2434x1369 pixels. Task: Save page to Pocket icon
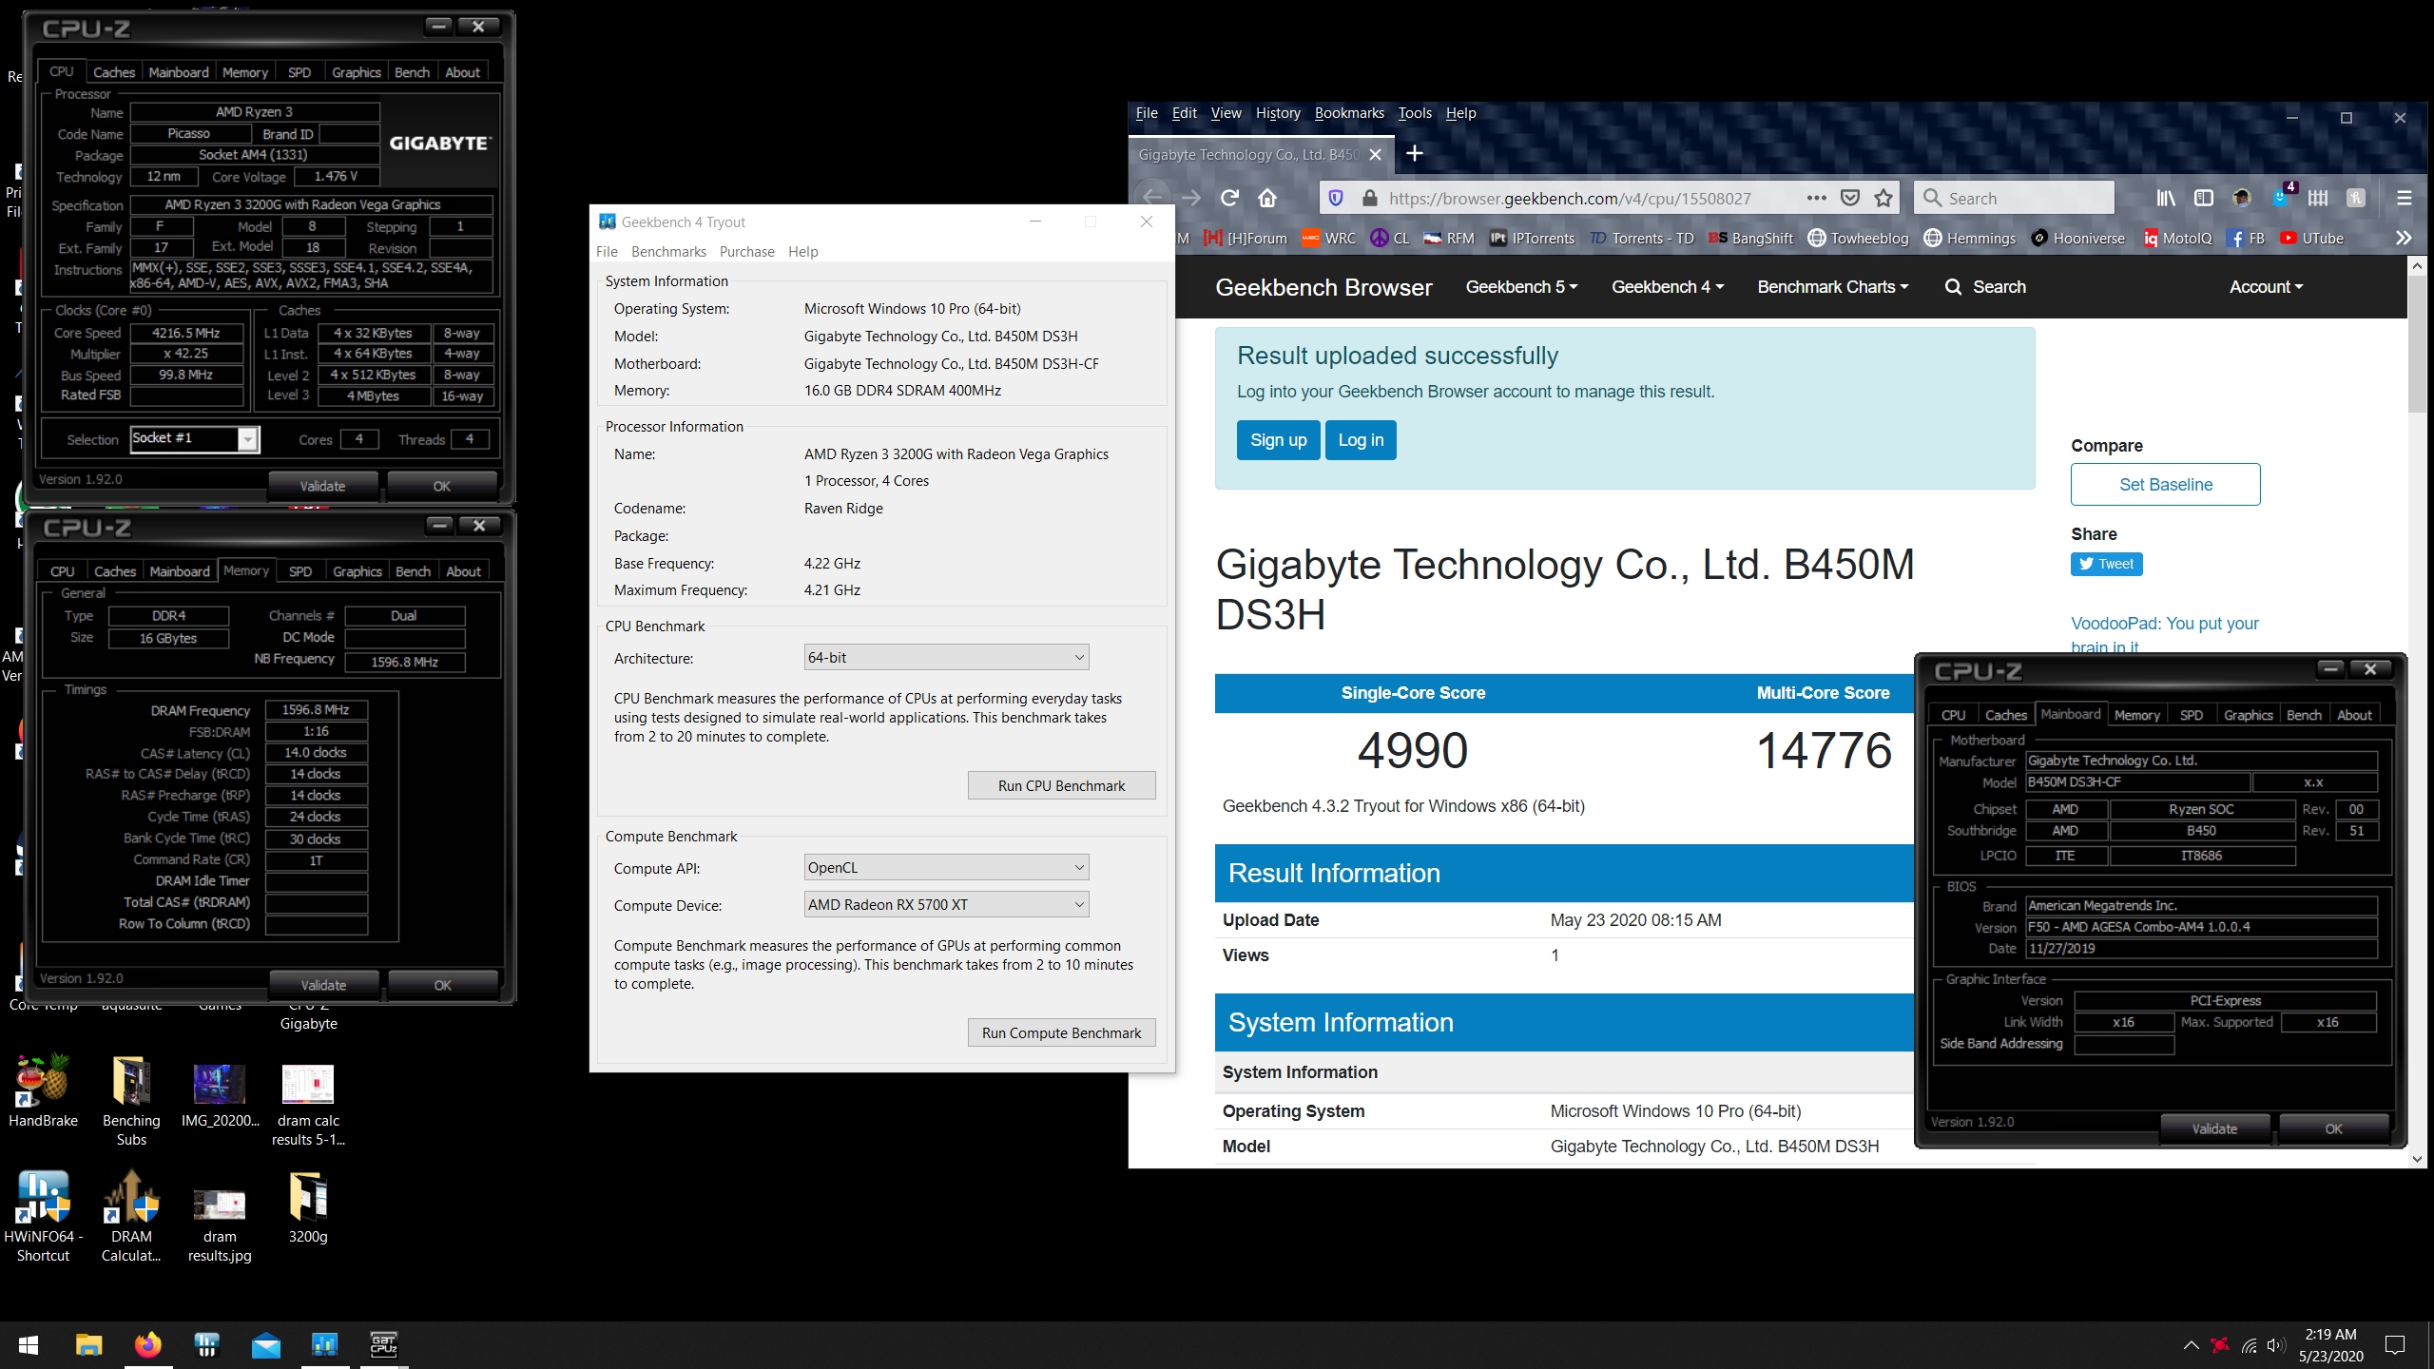click(x=1850, y=198)
